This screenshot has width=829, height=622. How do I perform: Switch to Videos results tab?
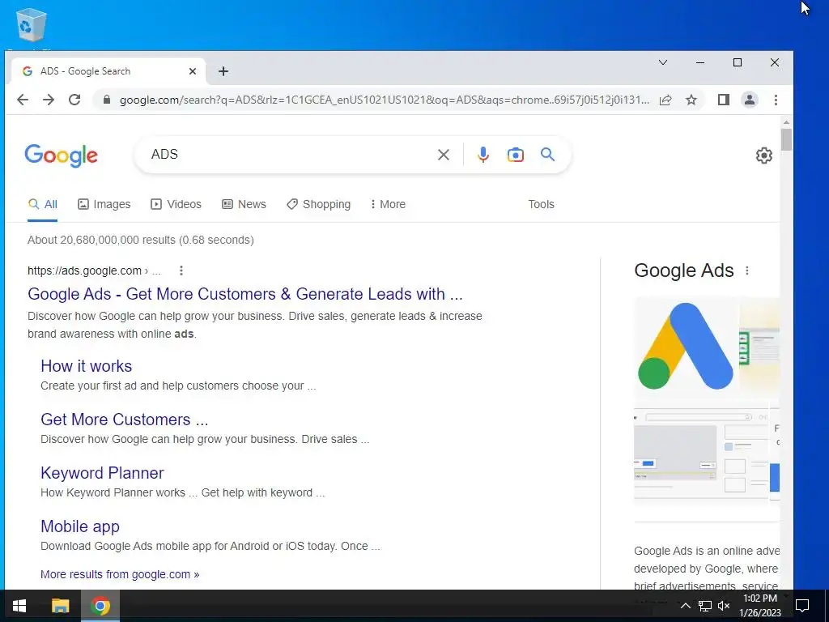coord(176,204)
